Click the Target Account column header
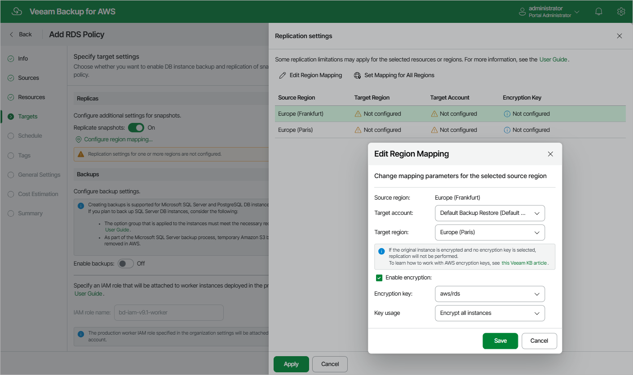 click(x=450, y=98)
